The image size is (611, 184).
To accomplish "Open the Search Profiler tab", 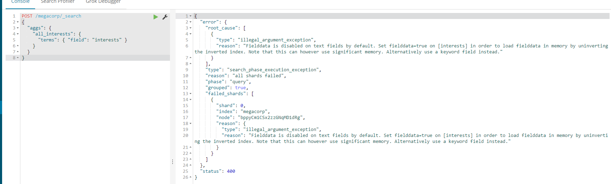I will [58, 2].
